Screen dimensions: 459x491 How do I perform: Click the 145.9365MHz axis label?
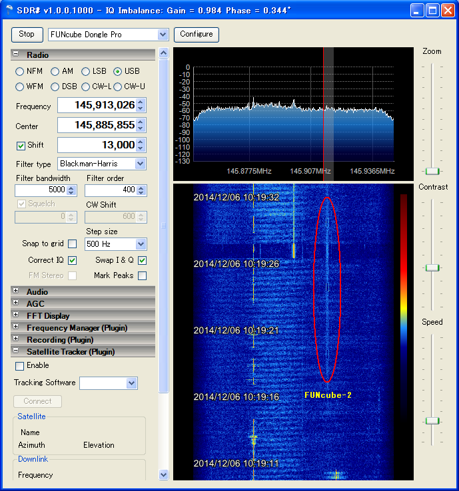[x=372, y=171]
